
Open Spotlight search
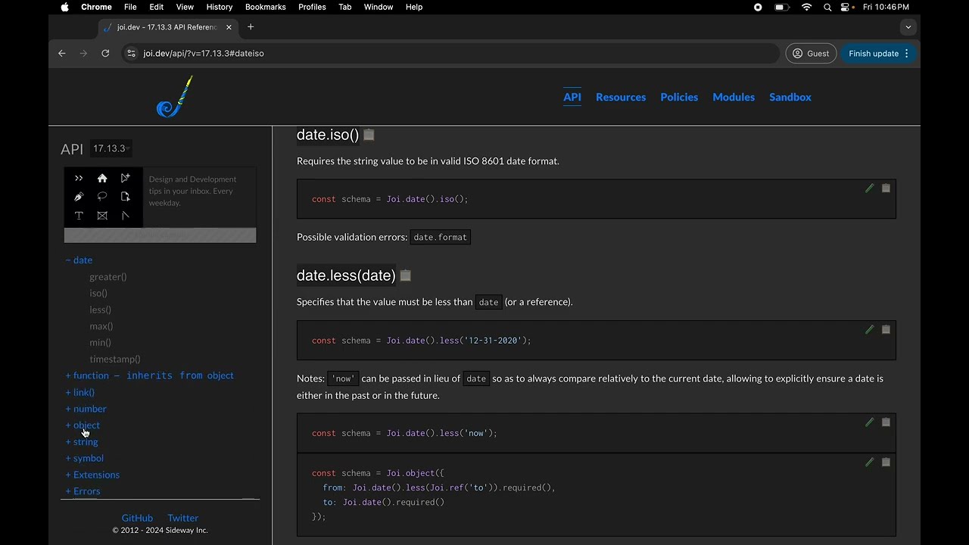coord(827,7)
